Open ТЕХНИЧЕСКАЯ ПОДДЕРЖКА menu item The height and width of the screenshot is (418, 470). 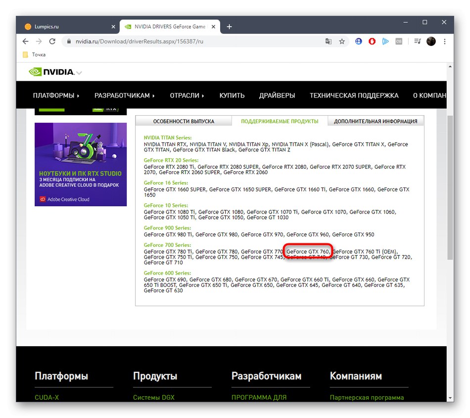pyautogui.click(x=354, y=95)
